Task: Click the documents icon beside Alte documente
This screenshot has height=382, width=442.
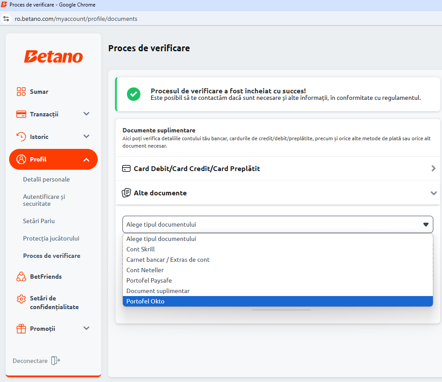Action: coord(126,193)
